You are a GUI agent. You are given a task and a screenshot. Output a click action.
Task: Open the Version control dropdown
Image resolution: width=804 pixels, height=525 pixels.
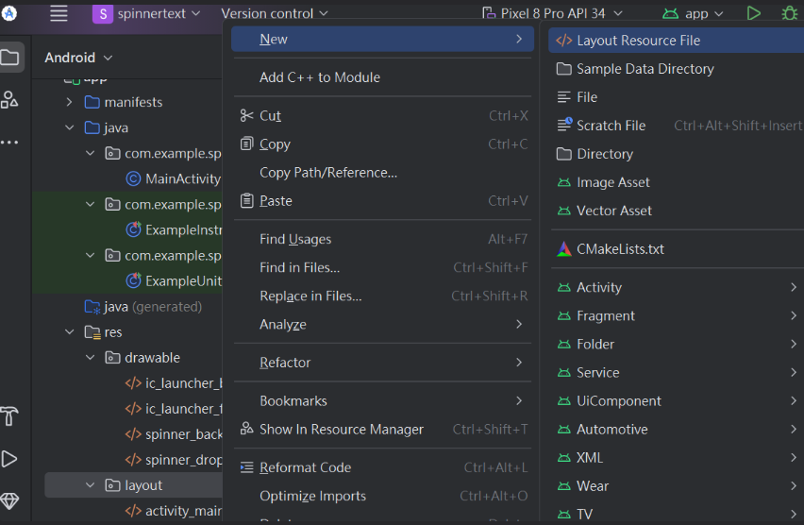click(x=275, y=13)
